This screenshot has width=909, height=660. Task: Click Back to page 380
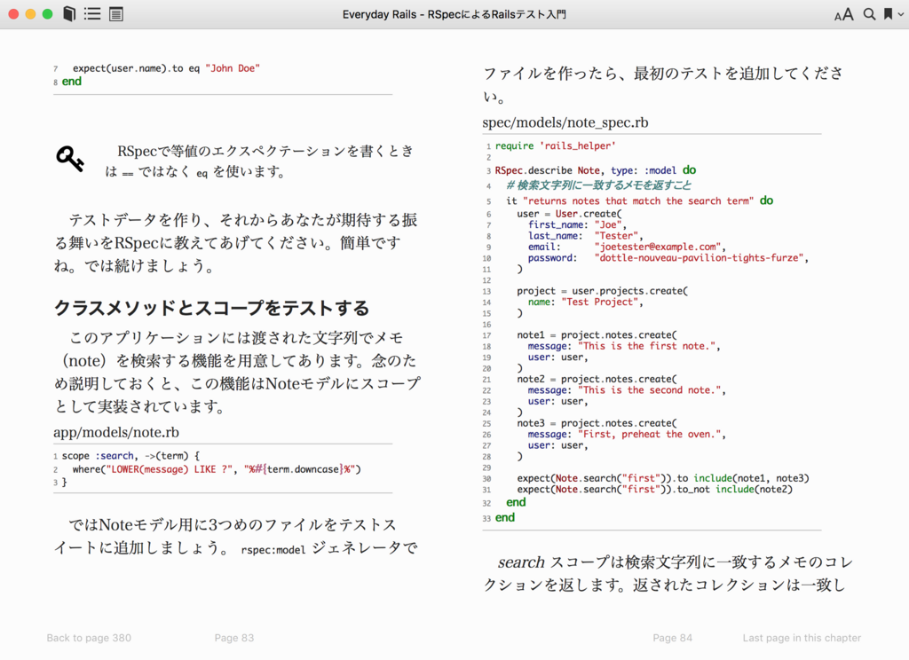89,638
